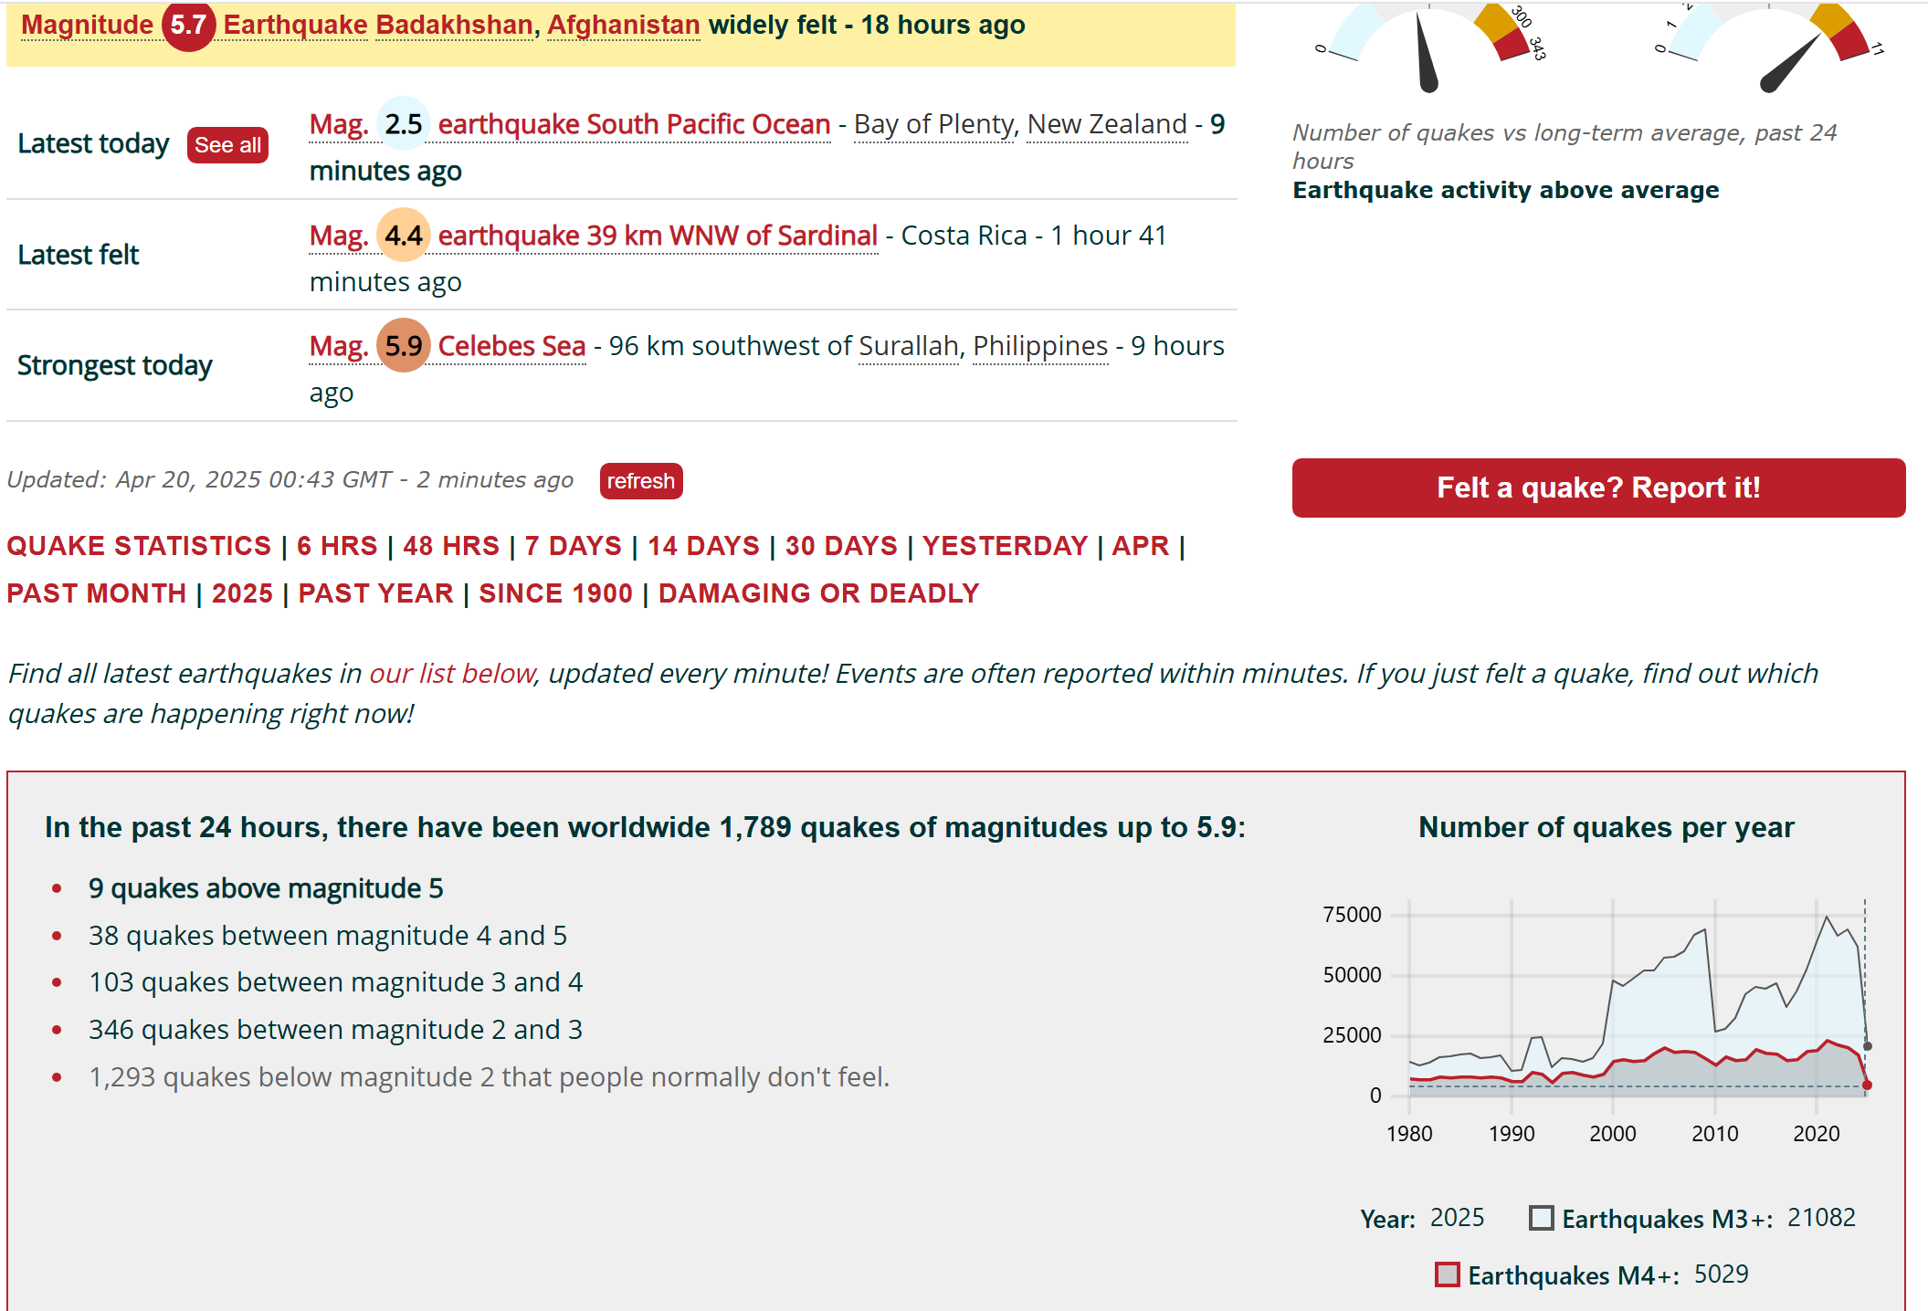Open the earthquake South Pacific Ocean link
Viewport: 1928px width, 1311px height.
[634, 124]
